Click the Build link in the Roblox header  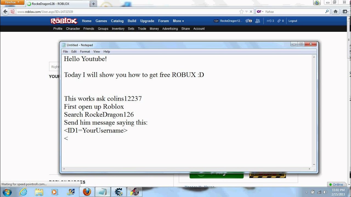[x=132, y=21]
